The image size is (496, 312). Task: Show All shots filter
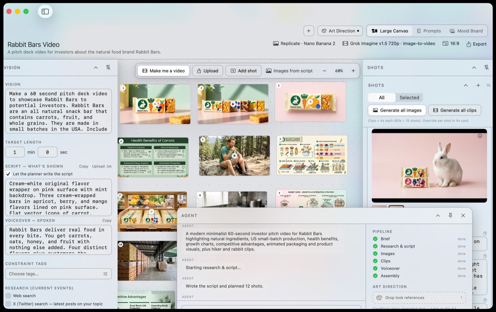tap(382, 98)
